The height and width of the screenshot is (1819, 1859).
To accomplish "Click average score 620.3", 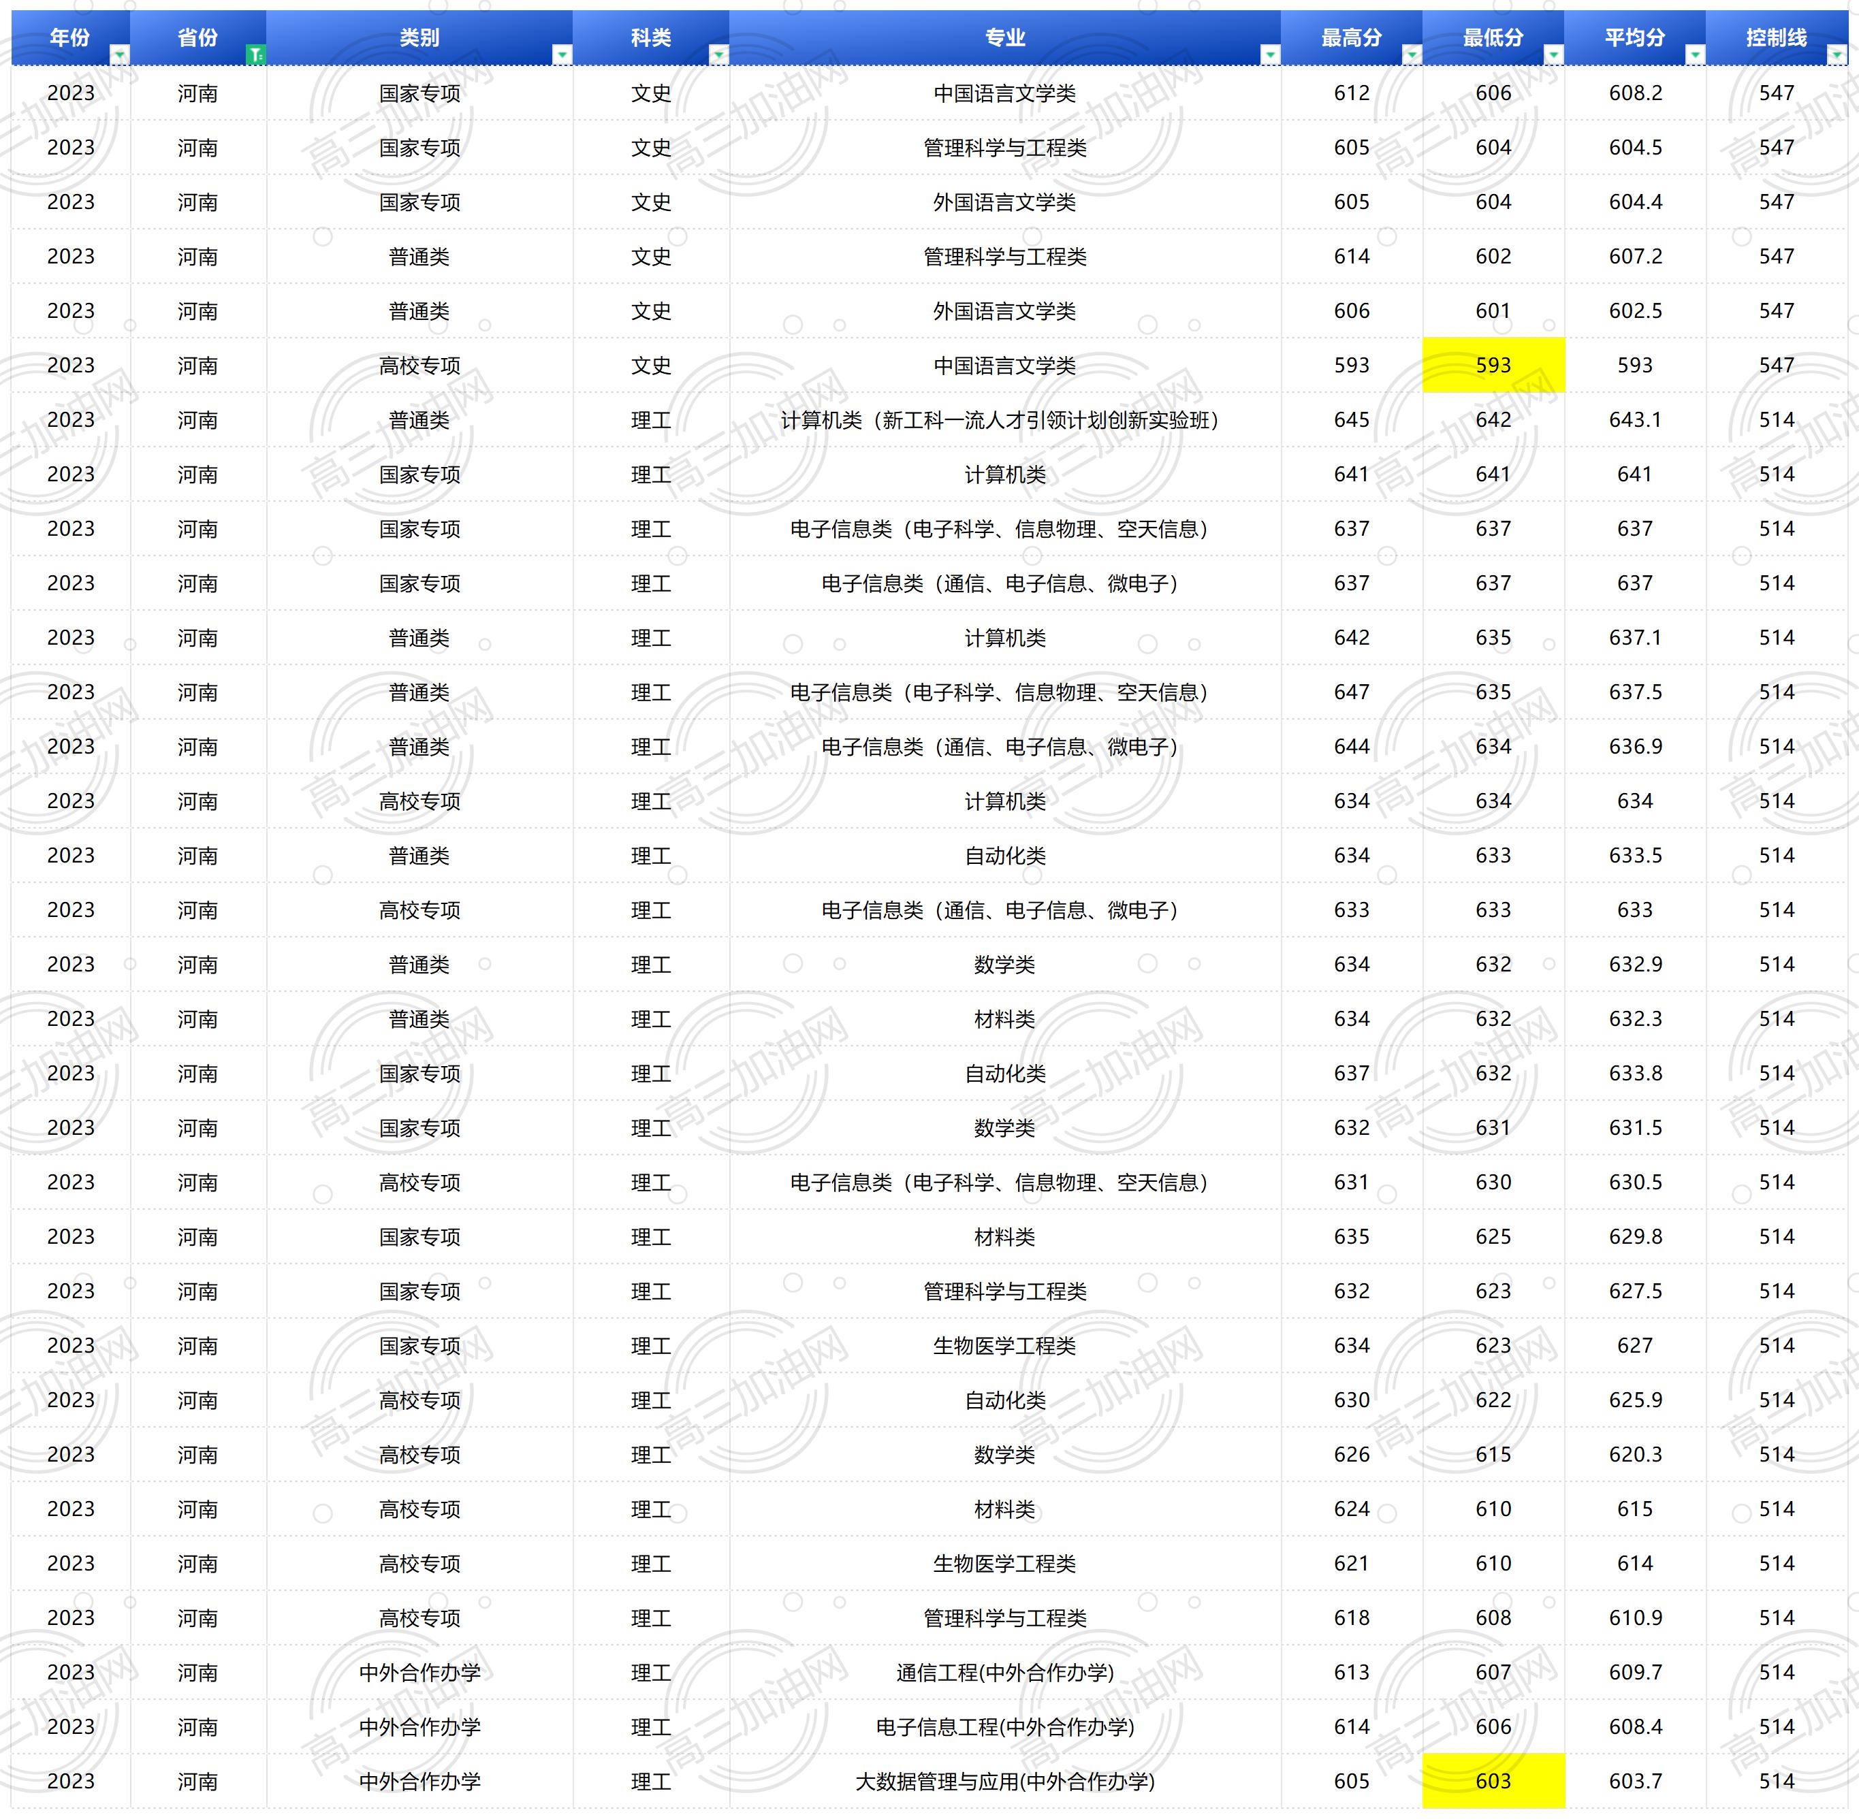I will tap(1634, 1454).
